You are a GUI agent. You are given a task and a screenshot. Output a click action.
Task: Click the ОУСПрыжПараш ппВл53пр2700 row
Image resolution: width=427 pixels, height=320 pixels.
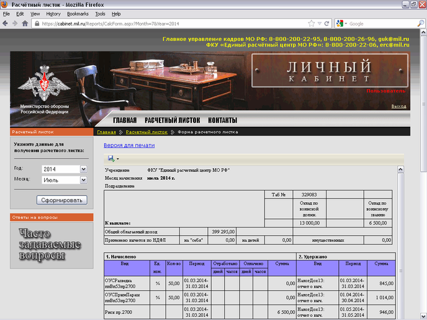[200, 298]
